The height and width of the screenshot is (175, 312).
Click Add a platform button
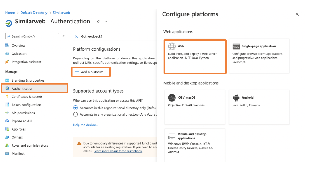click(91, 72)
